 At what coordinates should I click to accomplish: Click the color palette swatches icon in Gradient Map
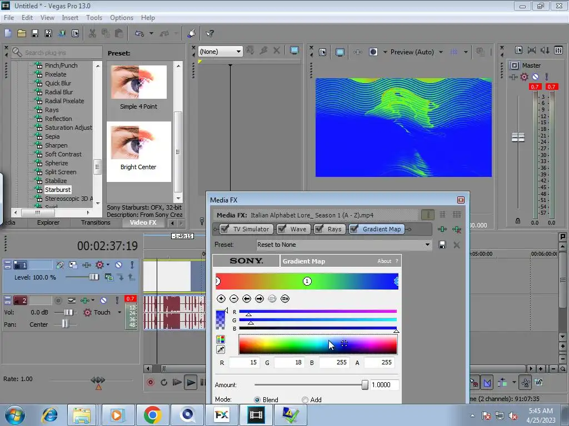pos(220,339)
